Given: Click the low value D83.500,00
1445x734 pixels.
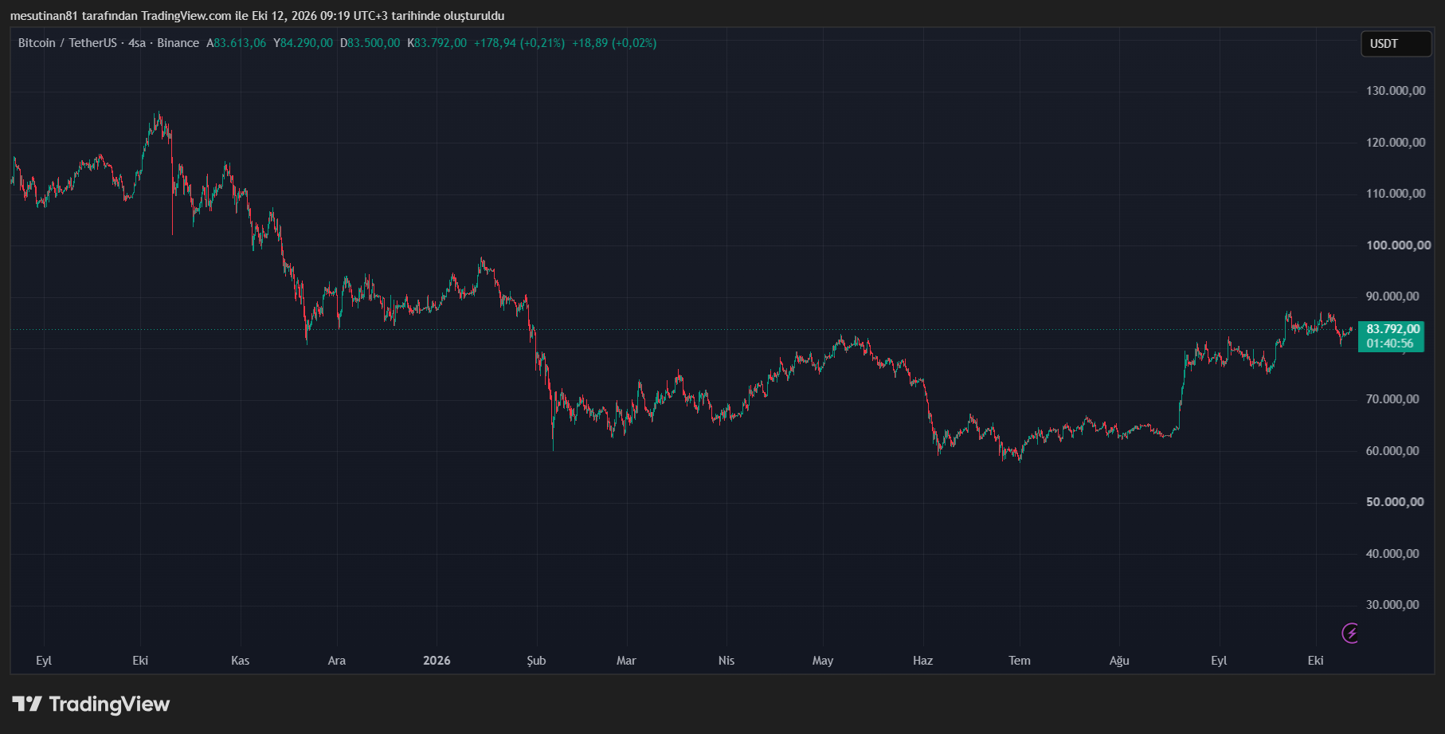Looking at the screenshot, I should pos(370,43).
